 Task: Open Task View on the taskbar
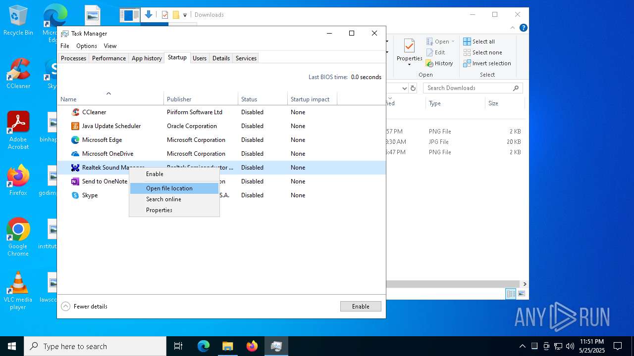(178, 346)
